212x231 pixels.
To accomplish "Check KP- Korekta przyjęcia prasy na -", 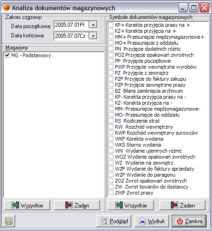I will click(x=111, y=97).
